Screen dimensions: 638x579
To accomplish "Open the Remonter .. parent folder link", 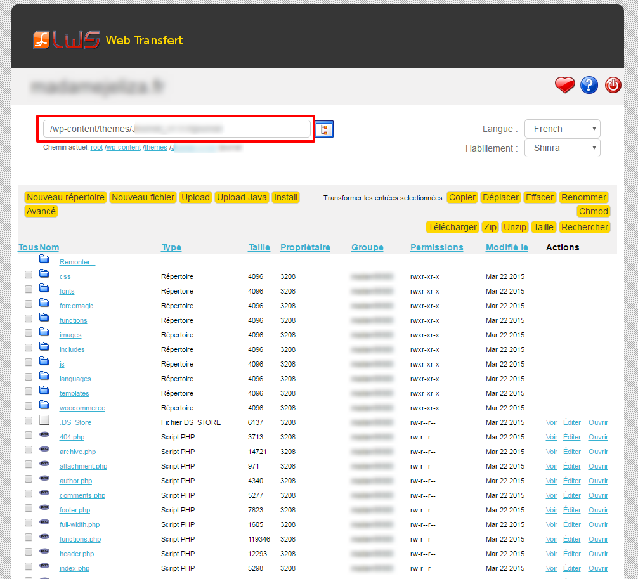I will (x=77, y=262).
